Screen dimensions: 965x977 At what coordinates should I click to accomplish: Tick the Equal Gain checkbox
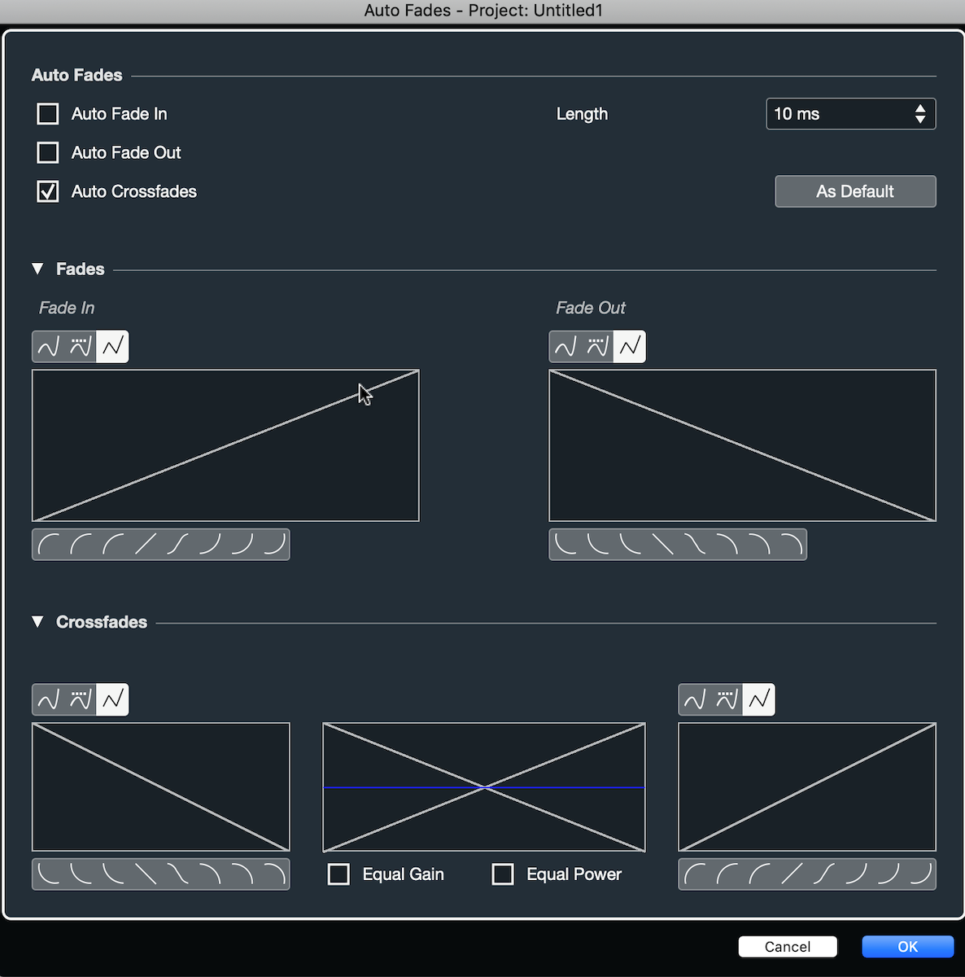point(338,874)
